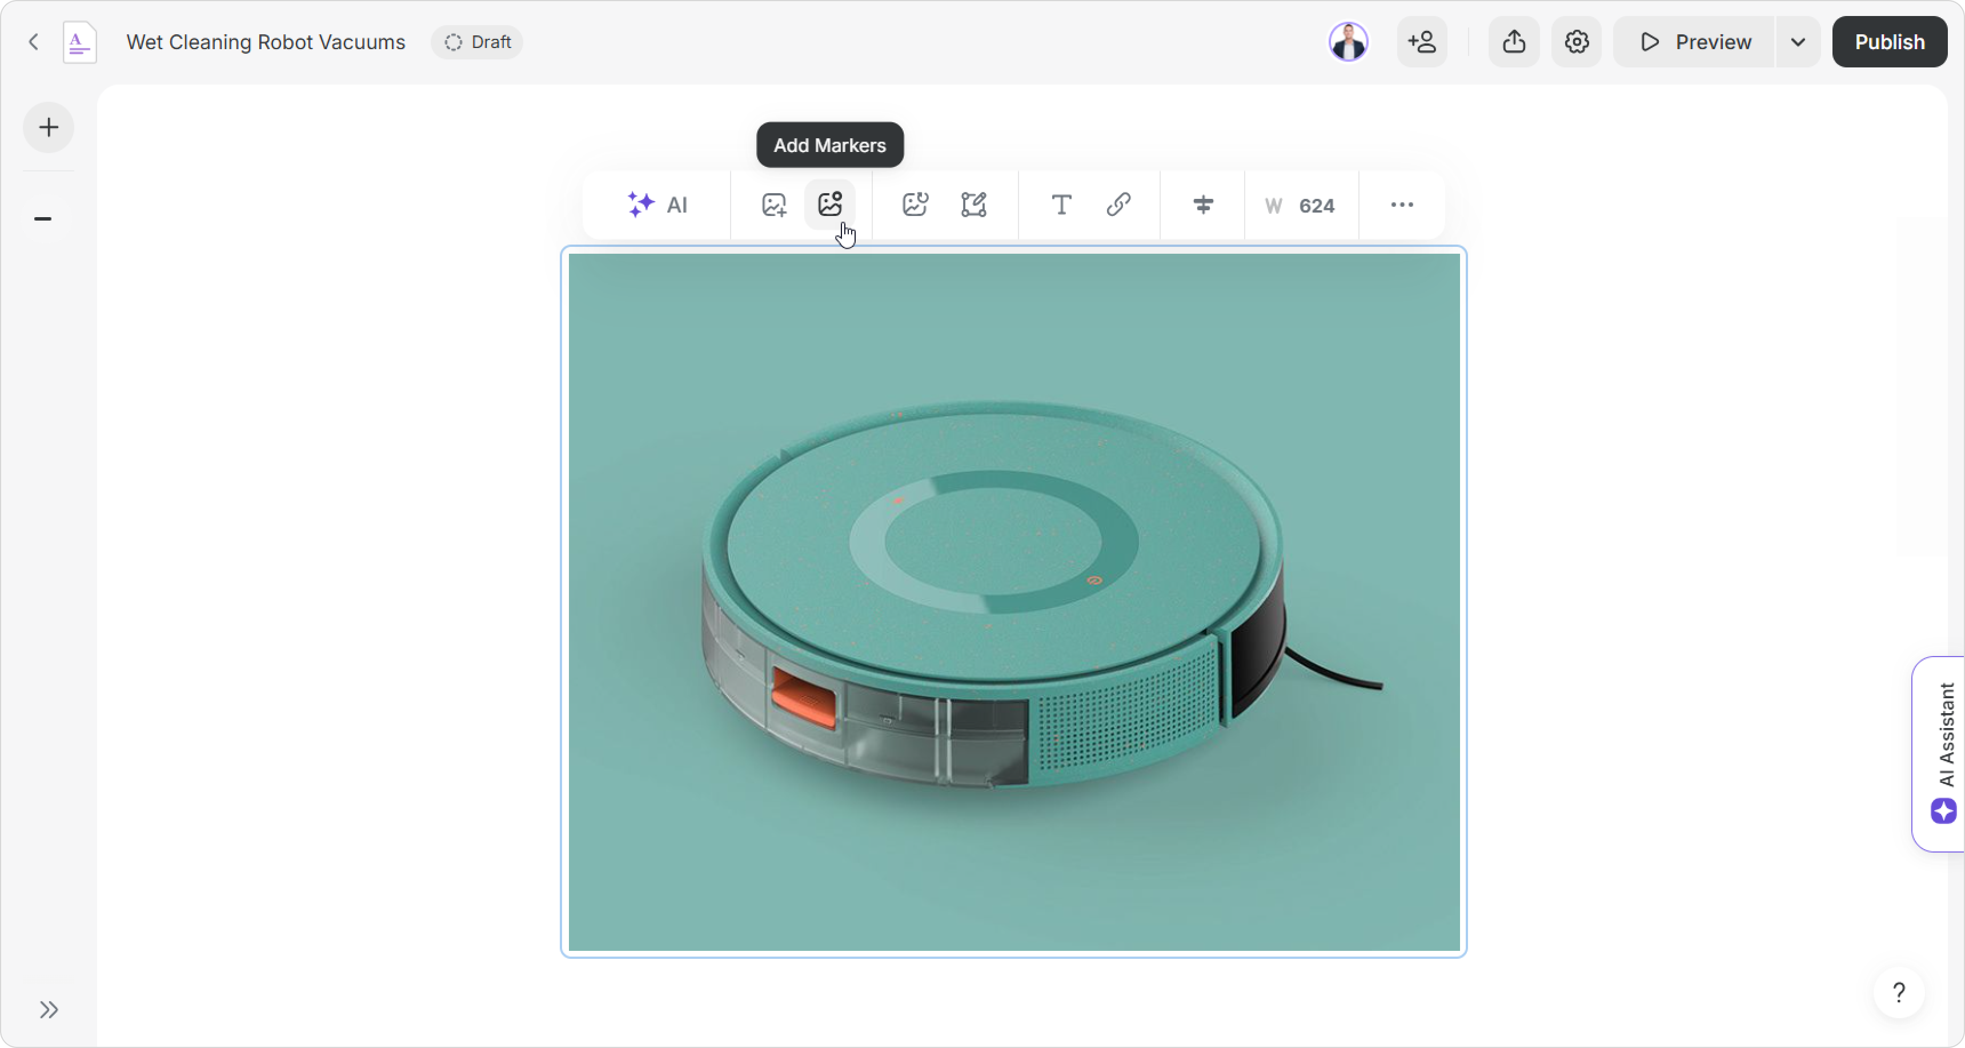Click the image hotspot sticker icon
The height and width of the screenshot is (1048, 1965).
click(915, 205)
